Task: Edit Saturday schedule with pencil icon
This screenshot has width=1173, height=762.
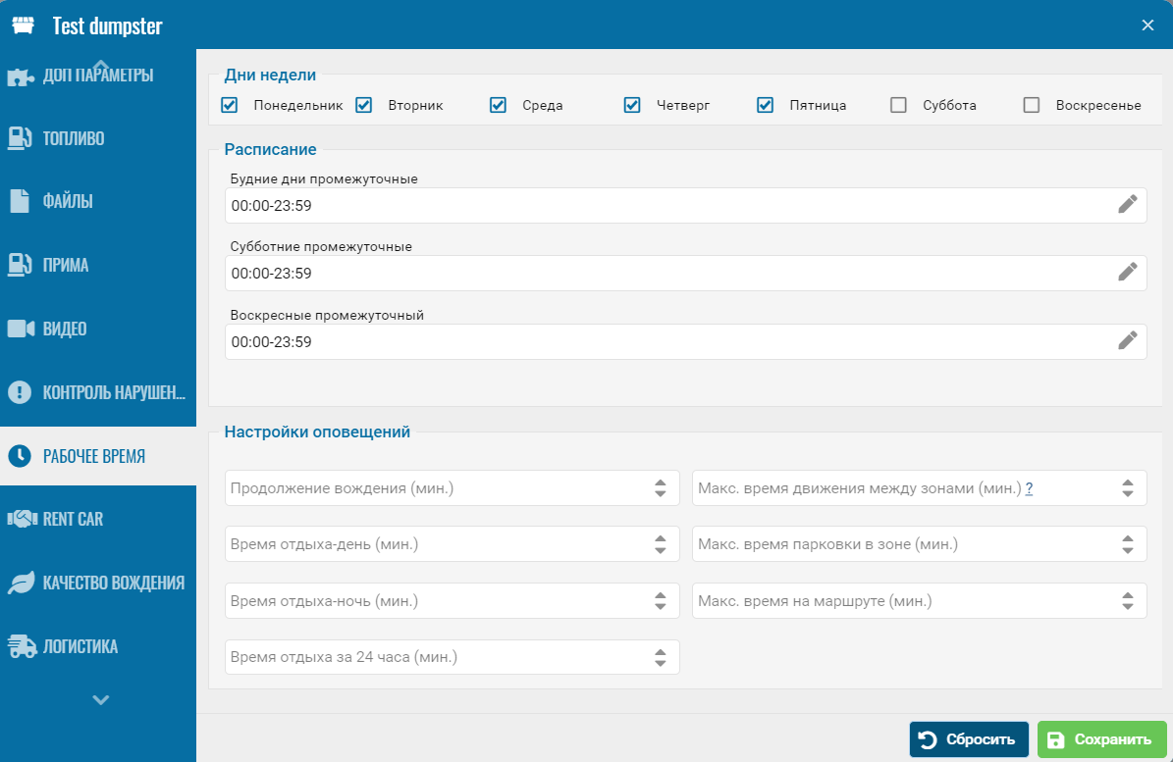Action: tap(1128, 273)
